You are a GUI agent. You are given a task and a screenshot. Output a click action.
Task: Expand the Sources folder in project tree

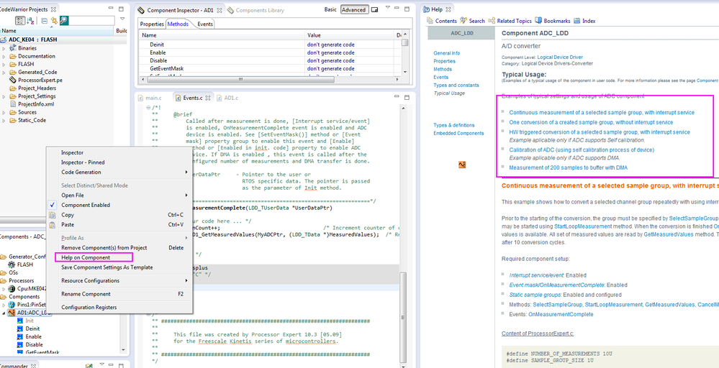[5, 112]
